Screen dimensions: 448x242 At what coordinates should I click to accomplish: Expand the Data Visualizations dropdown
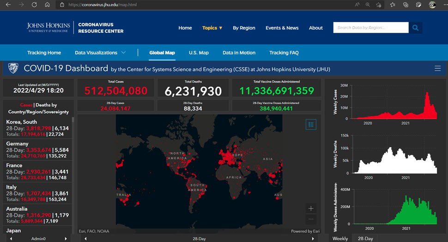click(x=100, y=53)
